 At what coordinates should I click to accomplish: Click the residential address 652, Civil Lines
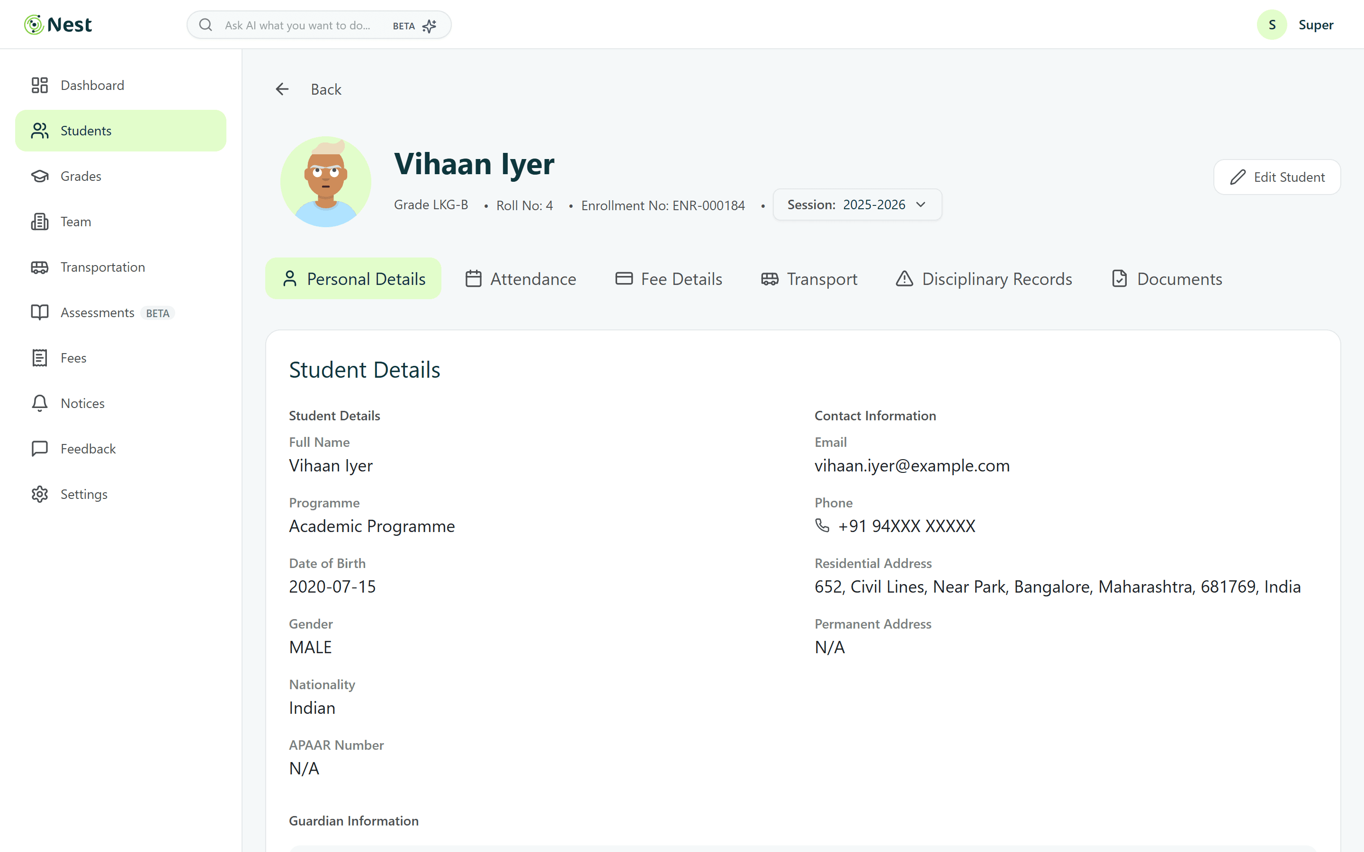pyautogui.click(x=1058, y=586)
